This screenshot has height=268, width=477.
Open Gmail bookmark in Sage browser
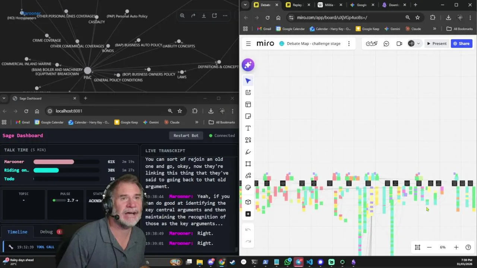coord(23,122)
